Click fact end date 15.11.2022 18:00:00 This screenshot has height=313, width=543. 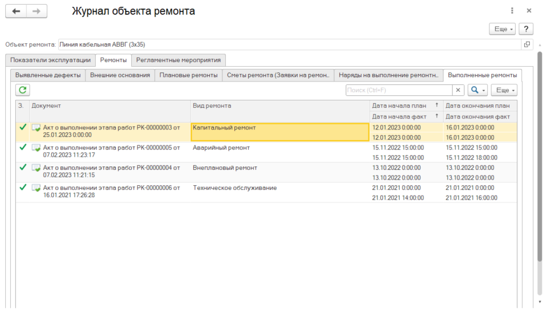tap(471, 157)
